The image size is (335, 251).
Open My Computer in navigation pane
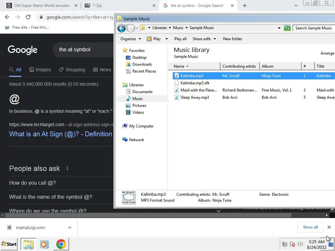click(x=141, y=126)
